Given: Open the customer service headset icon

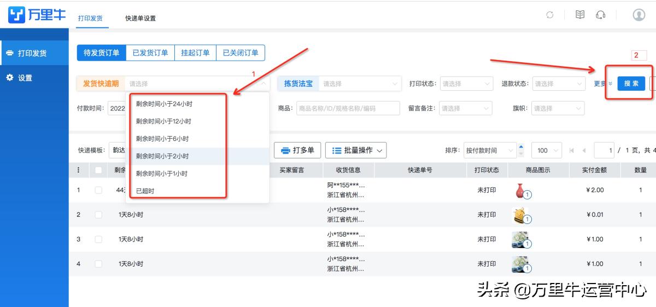Looking at the screenshot, I should [x=601, y=15].
